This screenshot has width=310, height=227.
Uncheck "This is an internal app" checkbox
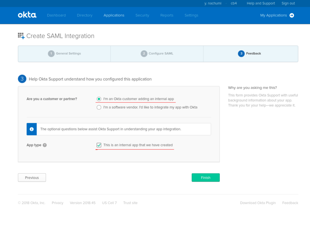click(x=99, y=145)
